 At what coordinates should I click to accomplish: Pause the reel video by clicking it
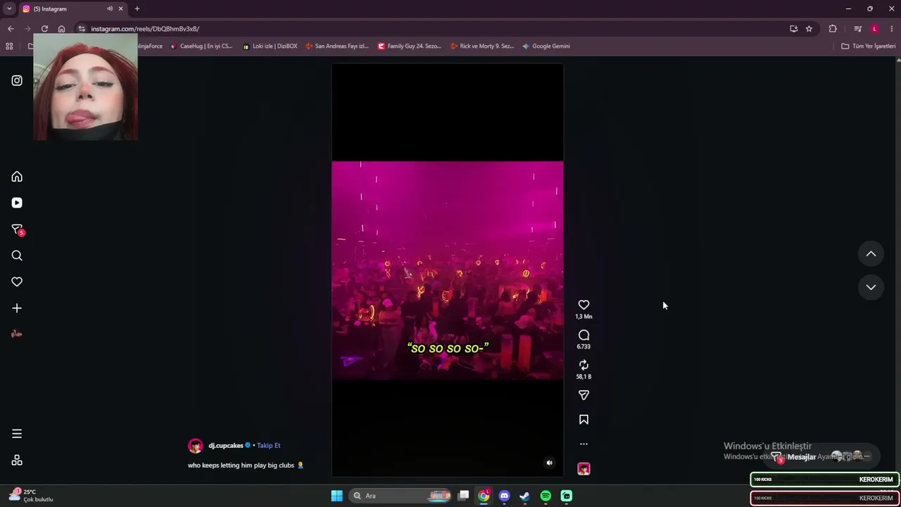click(x=447, y=270)
